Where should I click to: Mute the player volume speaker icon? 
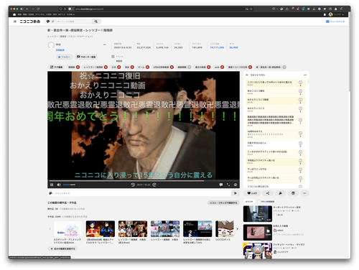pos(59,185)
